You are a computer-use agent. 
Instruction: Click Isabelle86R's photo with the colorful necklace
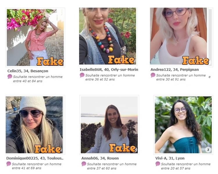tap(108, 36)
